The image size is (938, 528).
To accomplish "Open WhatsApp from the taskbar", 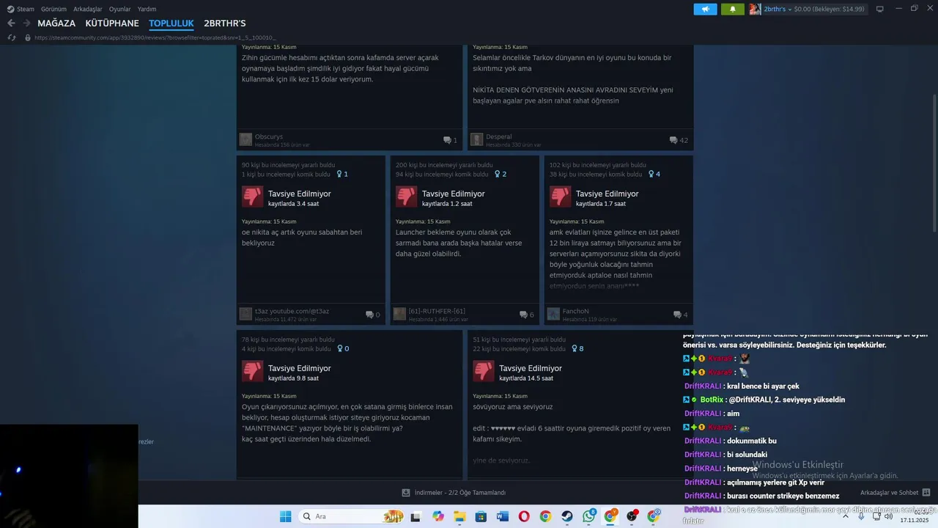I will tap(589, 516).
